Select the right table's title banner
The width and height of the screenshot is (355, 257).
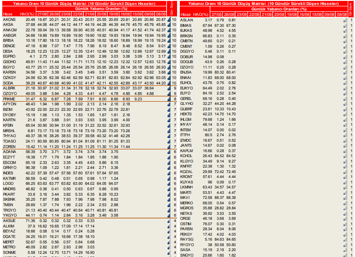tap(264, 4)
